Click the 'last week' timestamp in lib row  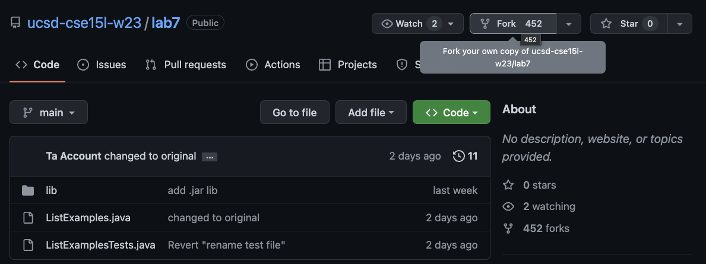[x=455, y=190]
